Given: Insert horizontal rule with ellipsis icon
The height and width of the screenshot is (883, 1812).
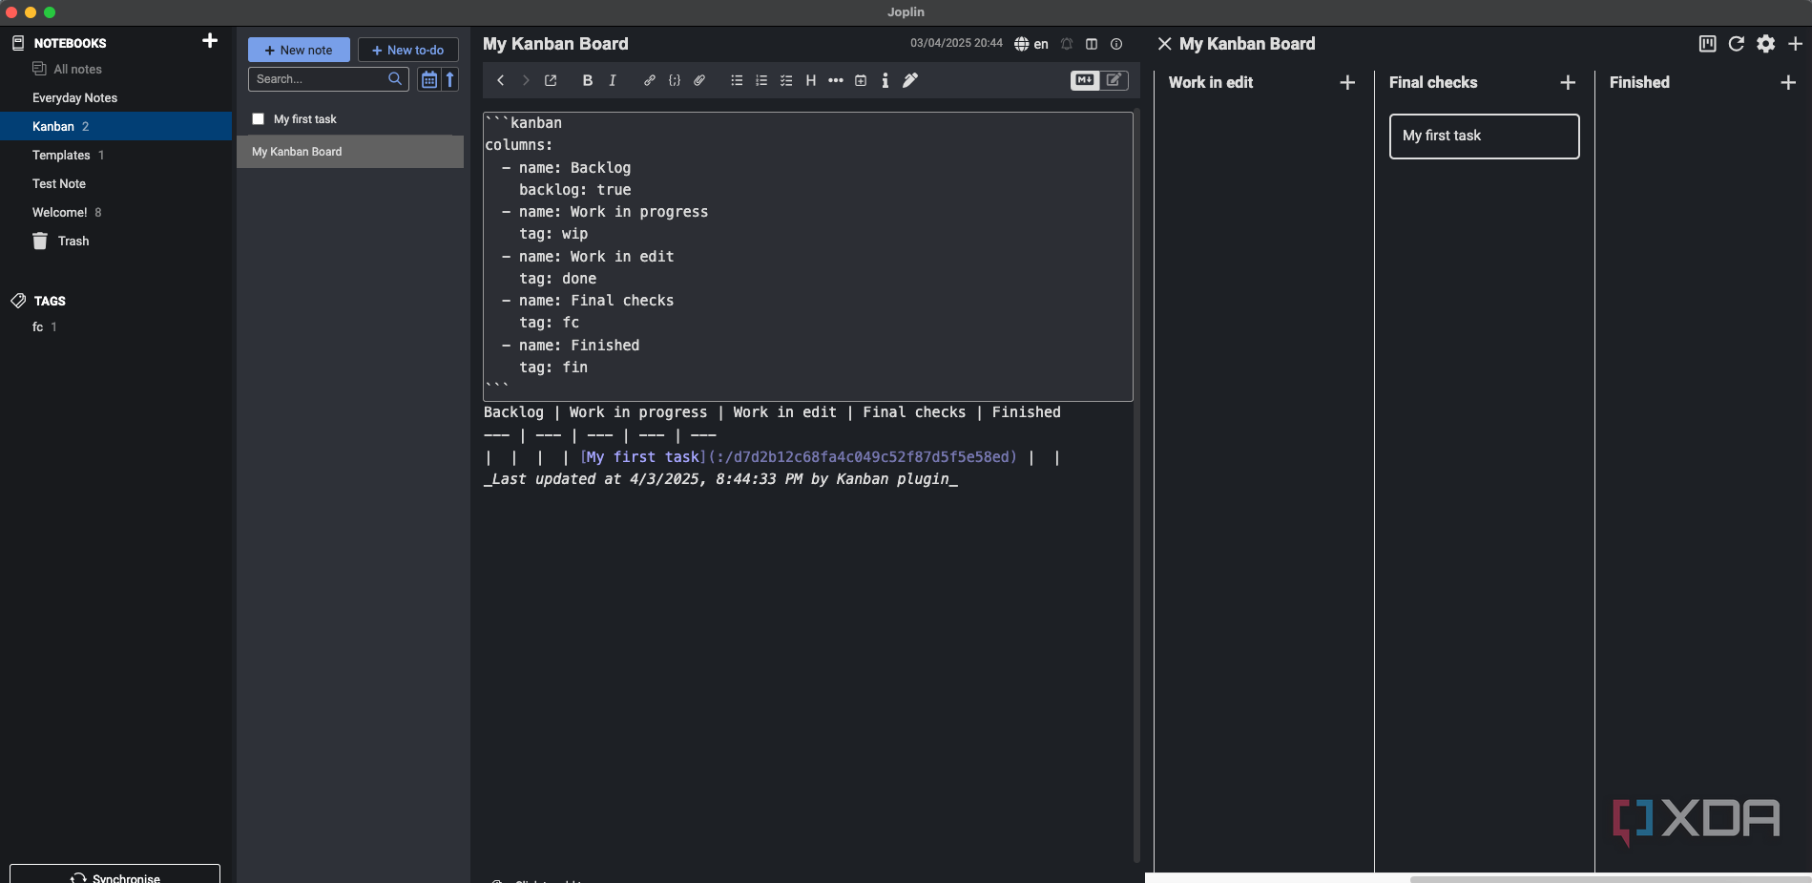Looking at the screenshot, I should 836,81.
